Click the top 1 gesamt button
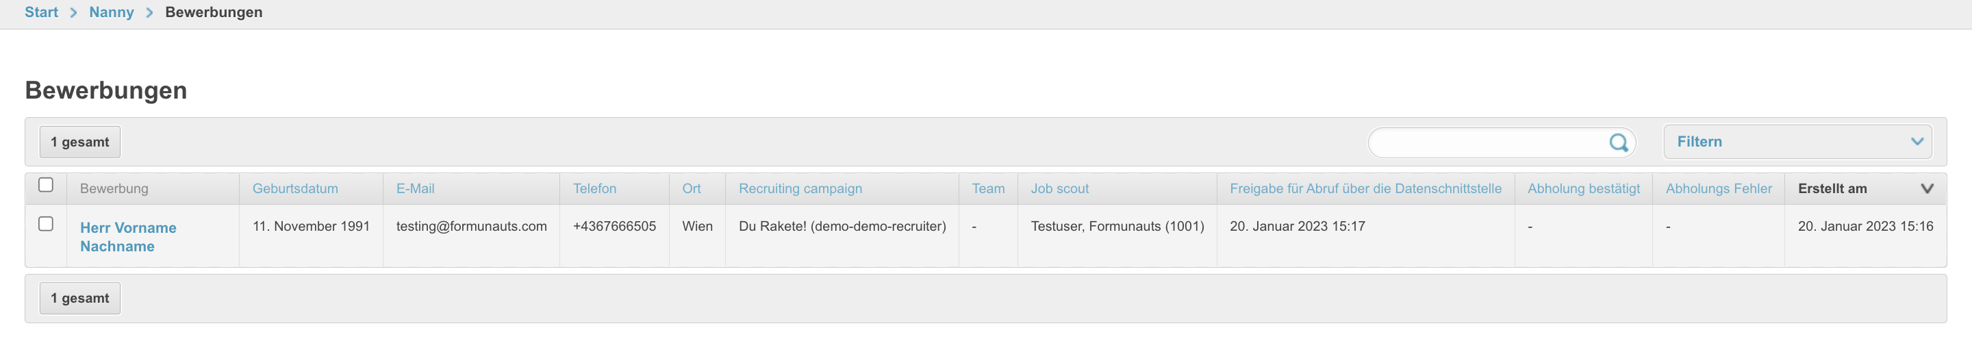 79,142
